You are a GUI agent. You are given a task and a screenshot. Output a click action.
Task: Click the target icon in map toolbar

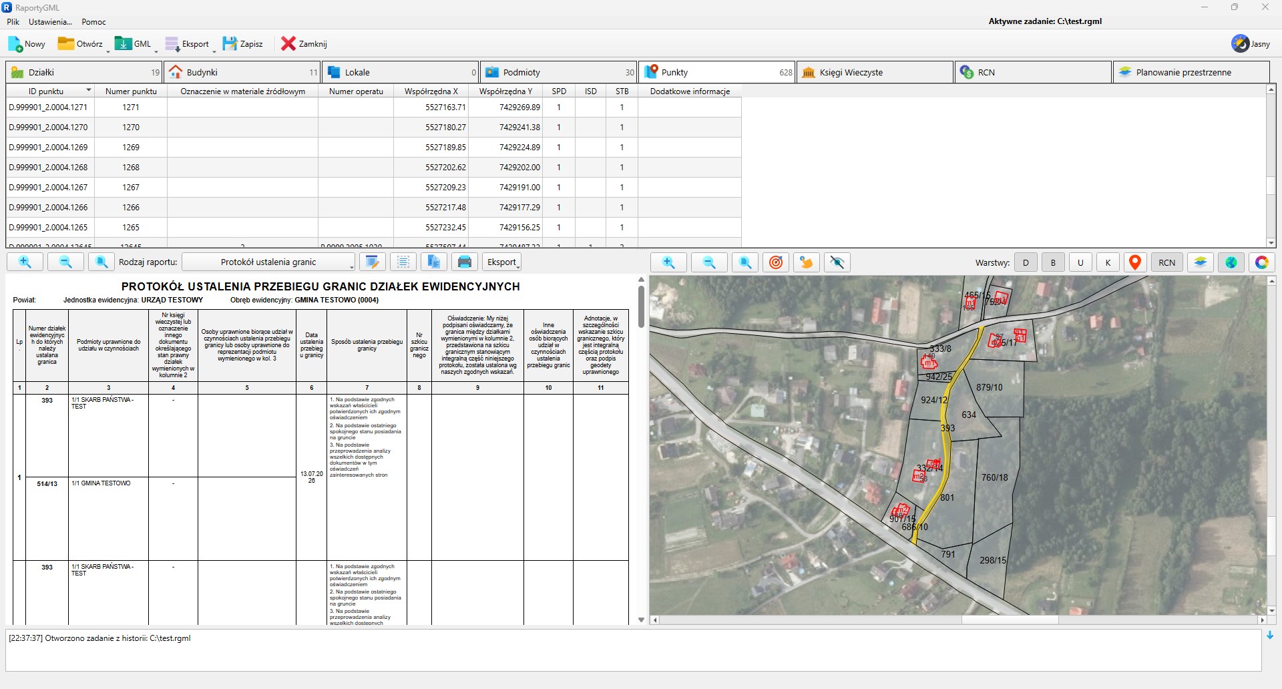(776, 262)
